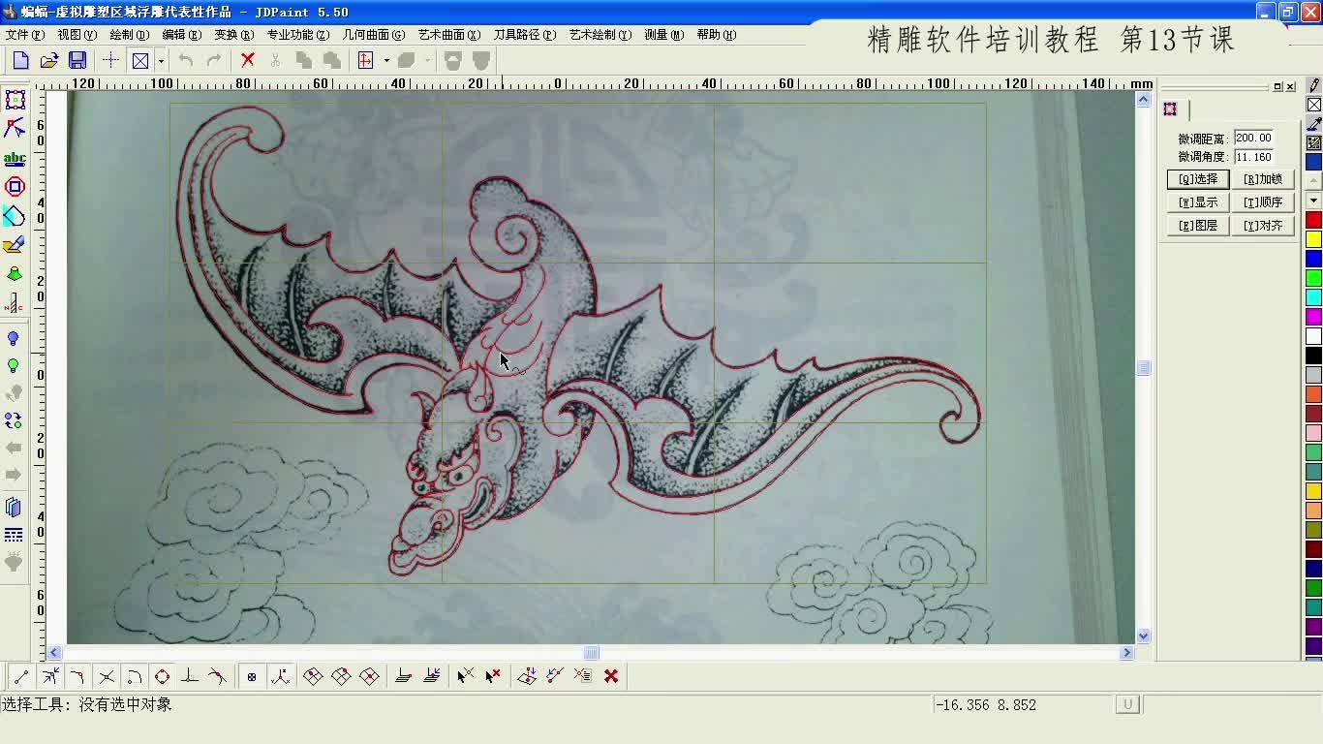Open the 艺术曲面 menu
Viewport: 1323px width, 744px height.
click(449, 34)
